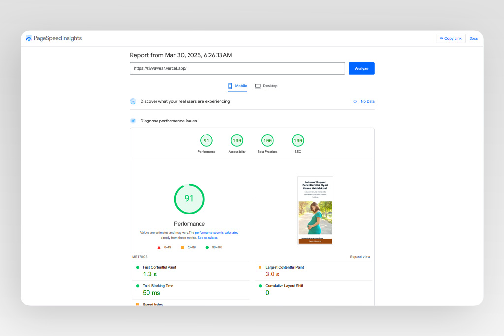This screenshot has width=504, height=336.
Task: Switch to the Desktop tab
Action: tap(266, 86)
